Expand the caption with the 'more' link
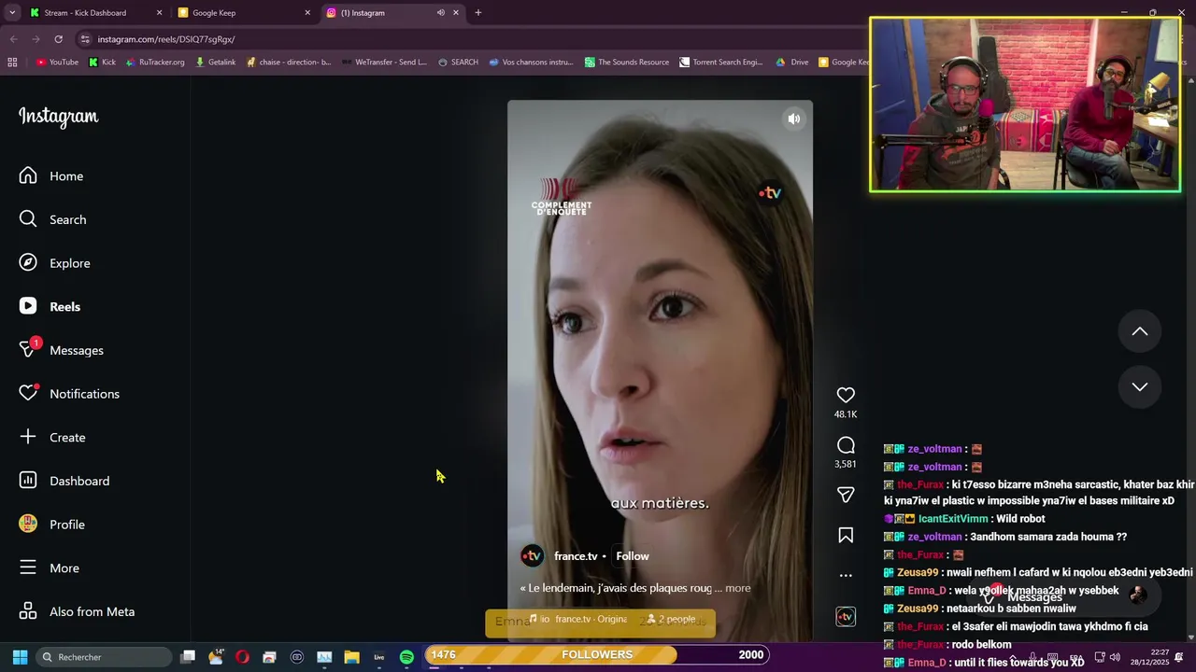The height and width of the screenshot is (672, 1196). click(x=738, y=588)
